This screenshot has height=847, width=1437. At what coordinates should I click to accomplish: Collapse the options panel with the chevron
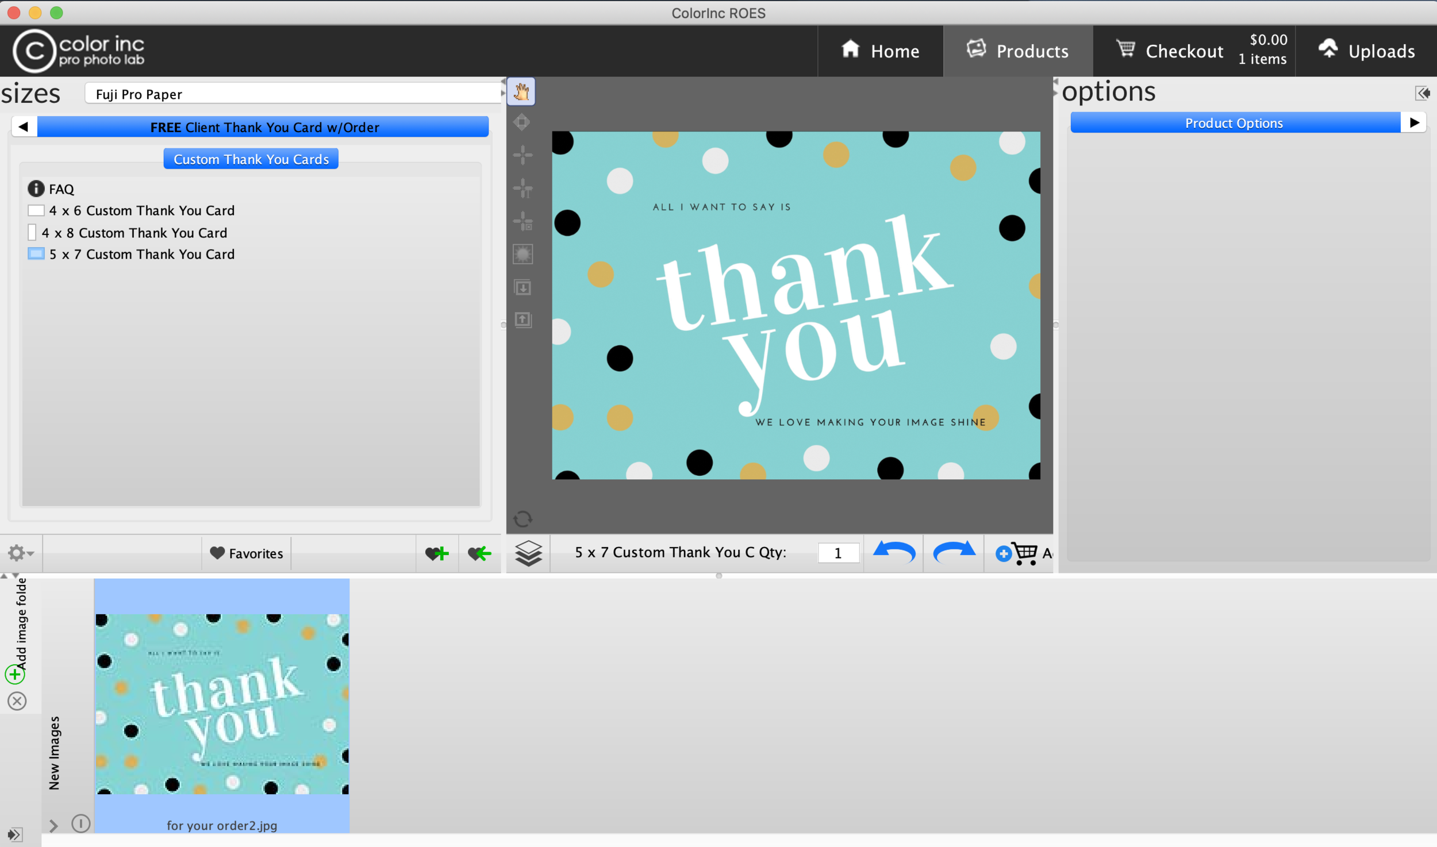[x=1423, y=92]
